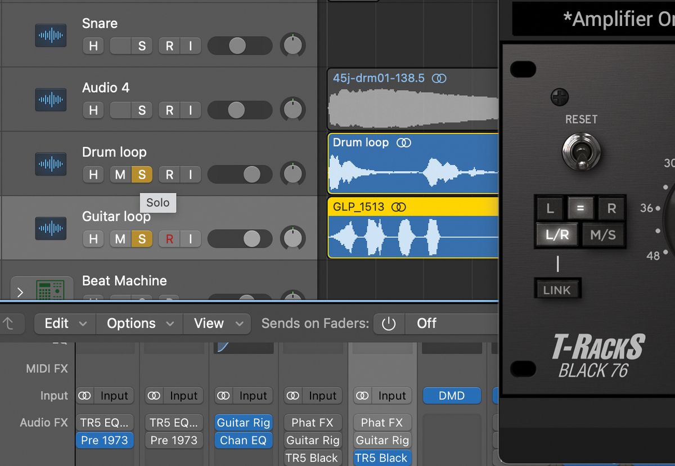Viewport: 675px width, 466px height.
Task: Select M/S mode on the Black 76
Action: [x=603, y=235]
